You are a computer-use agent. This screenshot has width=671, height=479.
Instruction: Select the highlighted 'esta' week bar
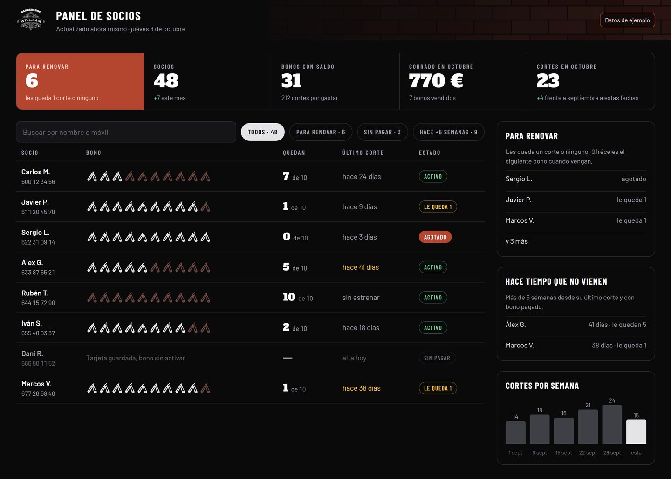(x=636, y=432)
